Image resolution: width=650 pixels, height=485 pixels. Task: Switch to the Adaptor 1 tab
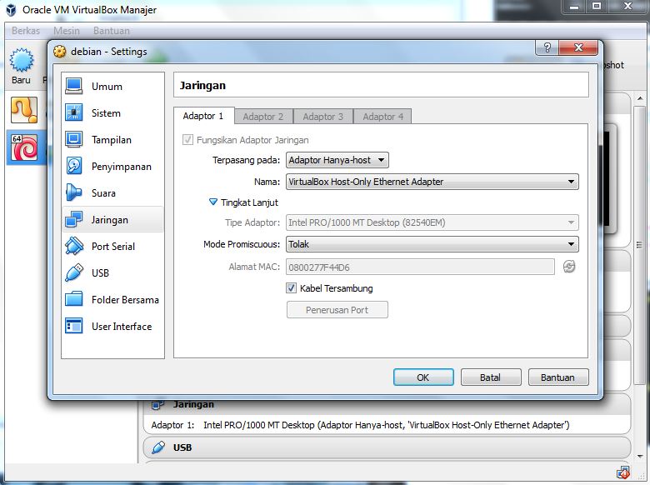tap(203, 116)
